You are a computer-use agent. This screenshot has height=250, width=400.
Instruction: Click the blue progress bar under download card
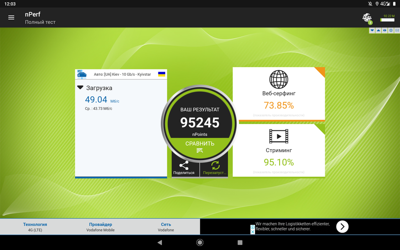121,177
